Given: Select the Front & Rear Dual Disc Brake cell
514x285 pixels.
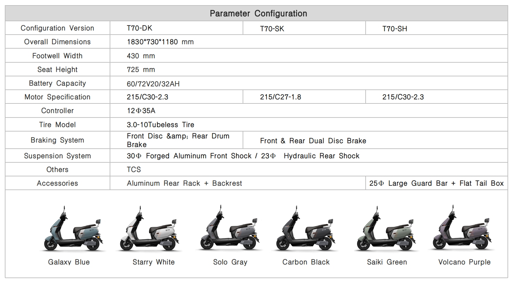Looking at the screenshot, I should (x=375, y=140).
